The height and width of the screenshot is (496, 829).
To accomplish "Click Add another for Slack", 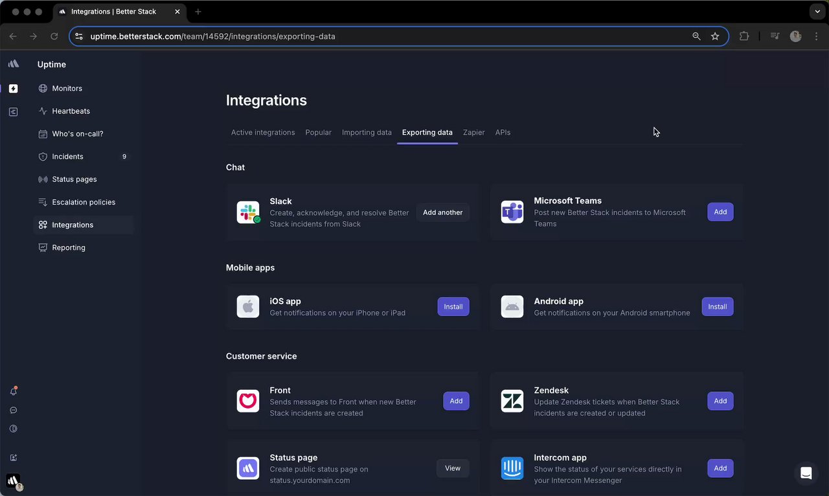I will click(x=443, y=212).
